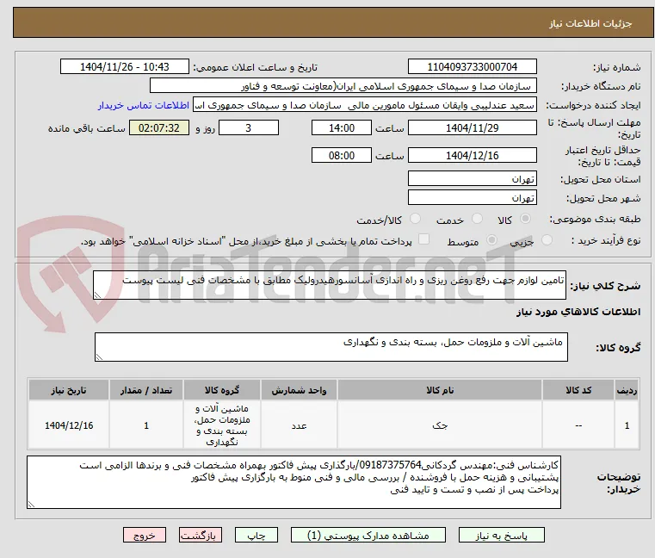The width and height of the screenshot is (655, 558).
Task: Click the buyer organization name field
Action: click(343, 86)
